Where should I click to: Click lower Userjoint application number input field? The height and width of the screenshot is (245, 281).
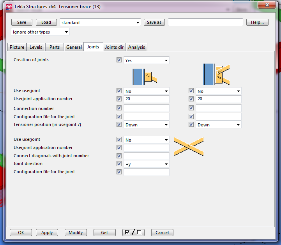tap(147, 148)
